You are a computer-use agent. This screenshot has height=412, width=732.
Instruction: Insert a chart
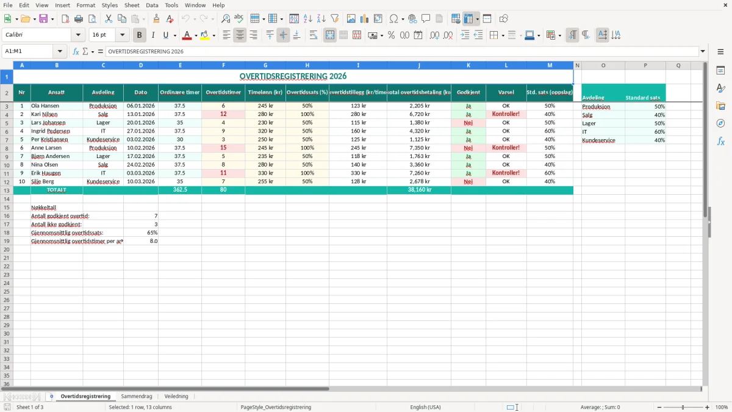click(x=365, y=19)
